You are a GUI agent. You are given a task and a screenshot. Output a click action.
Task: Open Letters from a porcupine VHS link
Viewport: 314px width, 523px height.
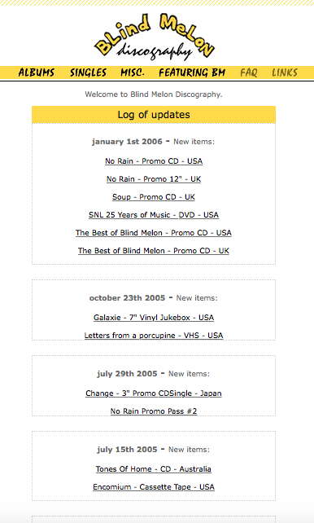[x=154, y=336]
